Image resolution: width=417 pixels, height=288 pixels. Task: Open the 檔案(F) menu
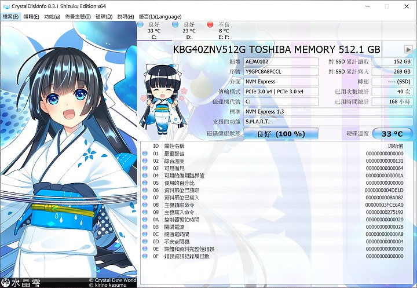(x=10, y=16)
